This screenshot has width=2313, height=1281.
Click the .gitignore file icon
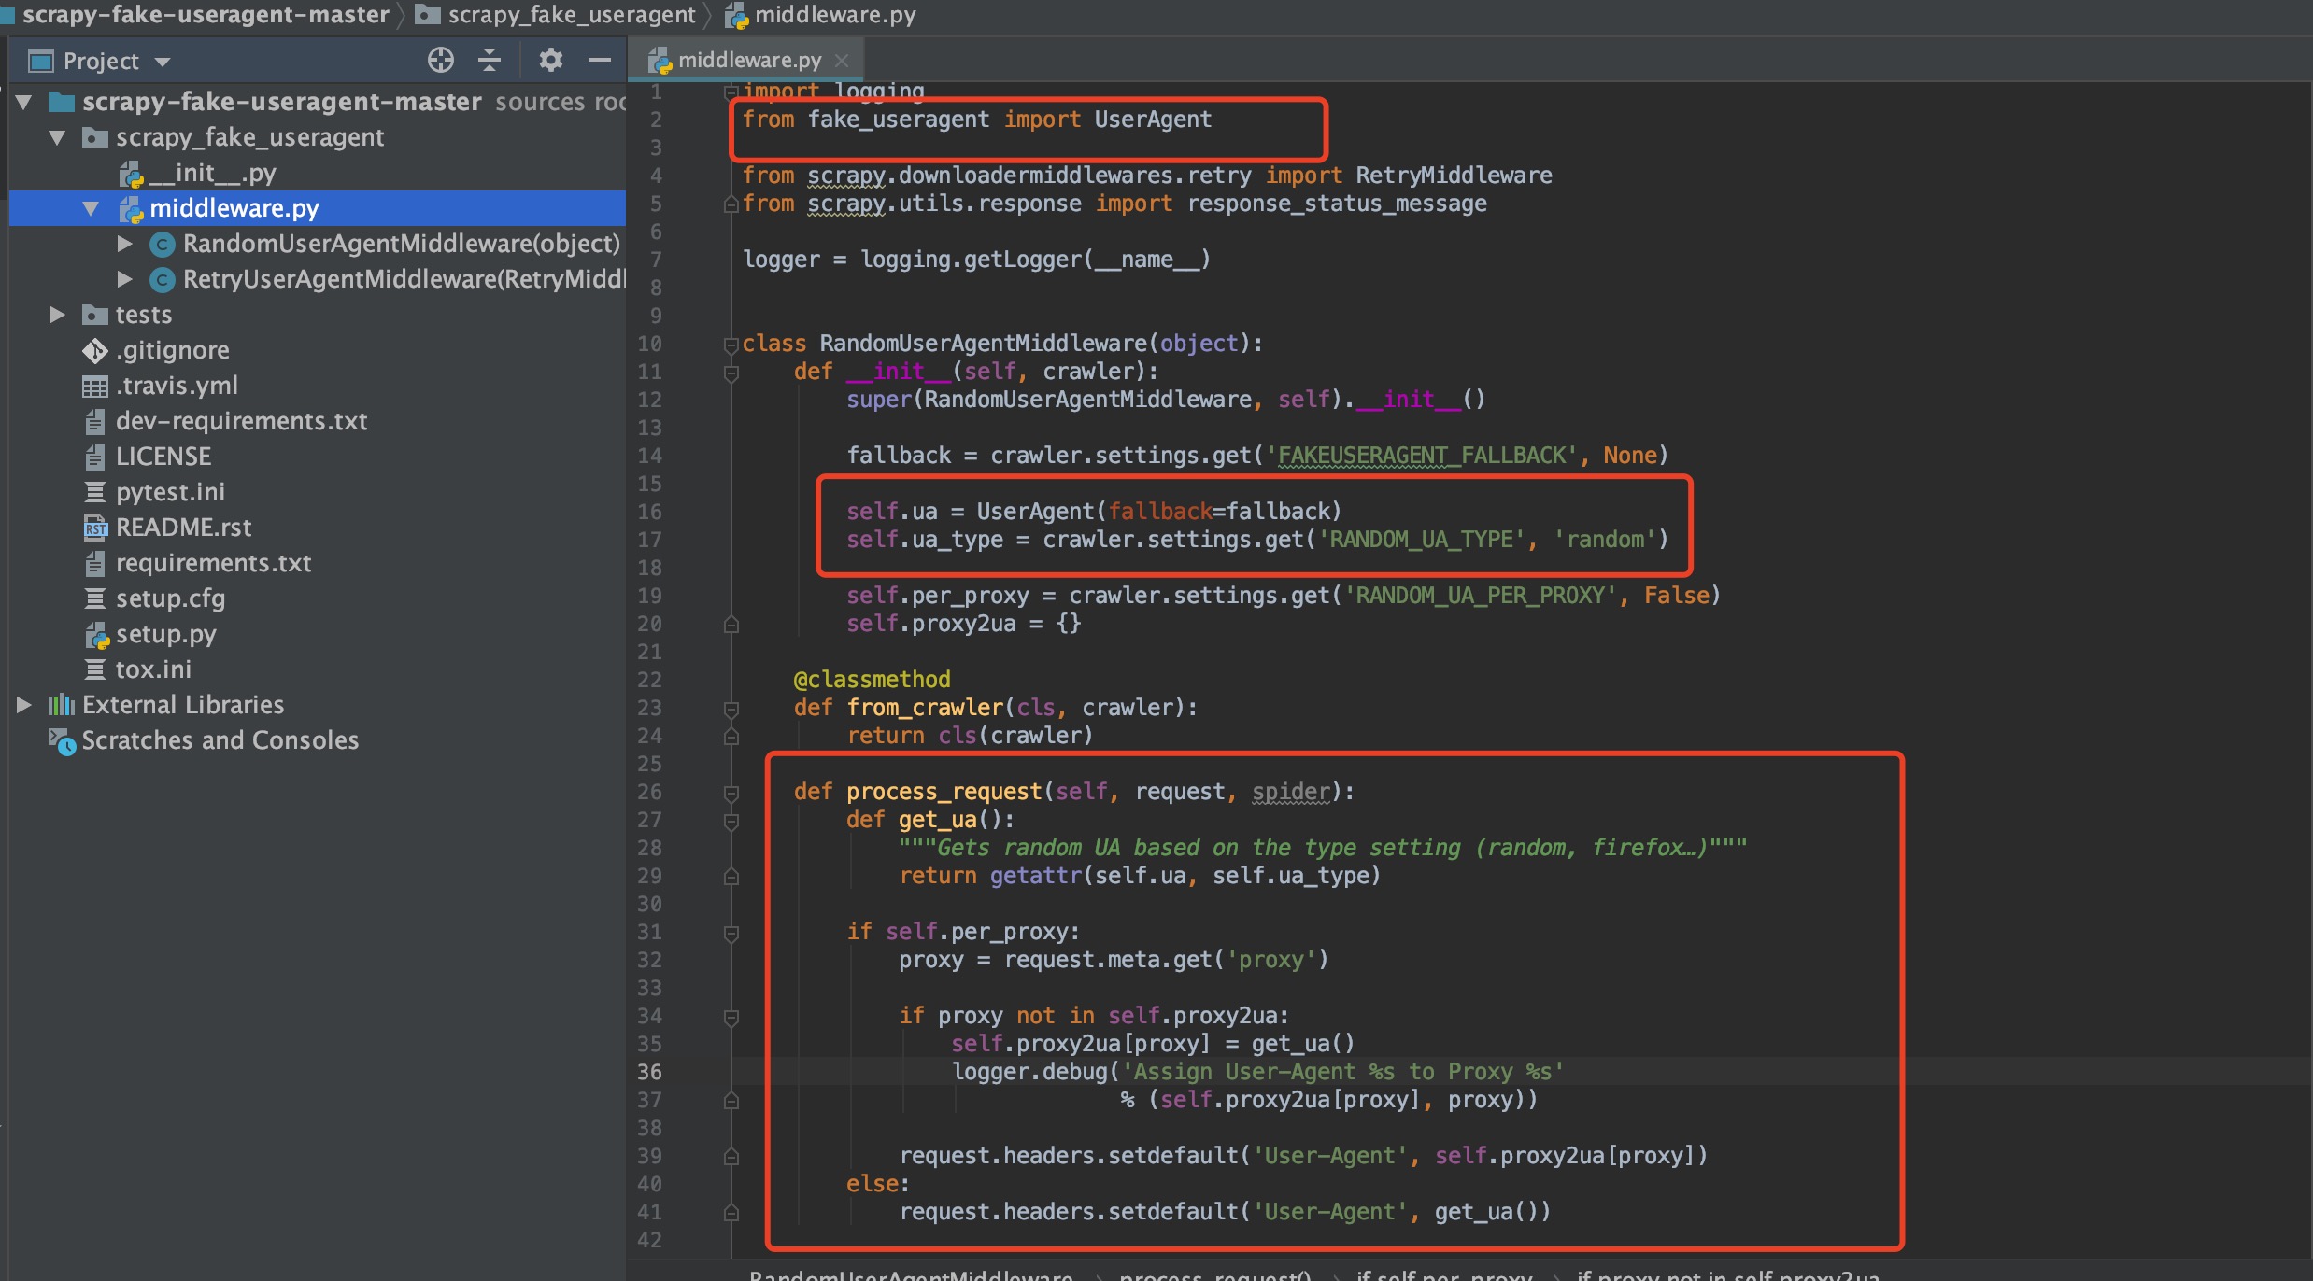point(94,351)
